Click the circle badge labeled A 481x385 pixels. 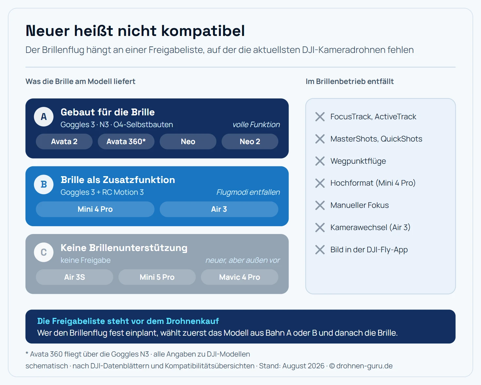(44, 117)
